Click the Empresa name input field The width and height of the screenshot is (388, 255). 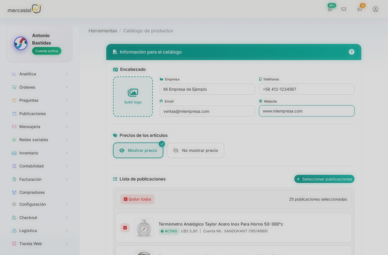point(207,89)
